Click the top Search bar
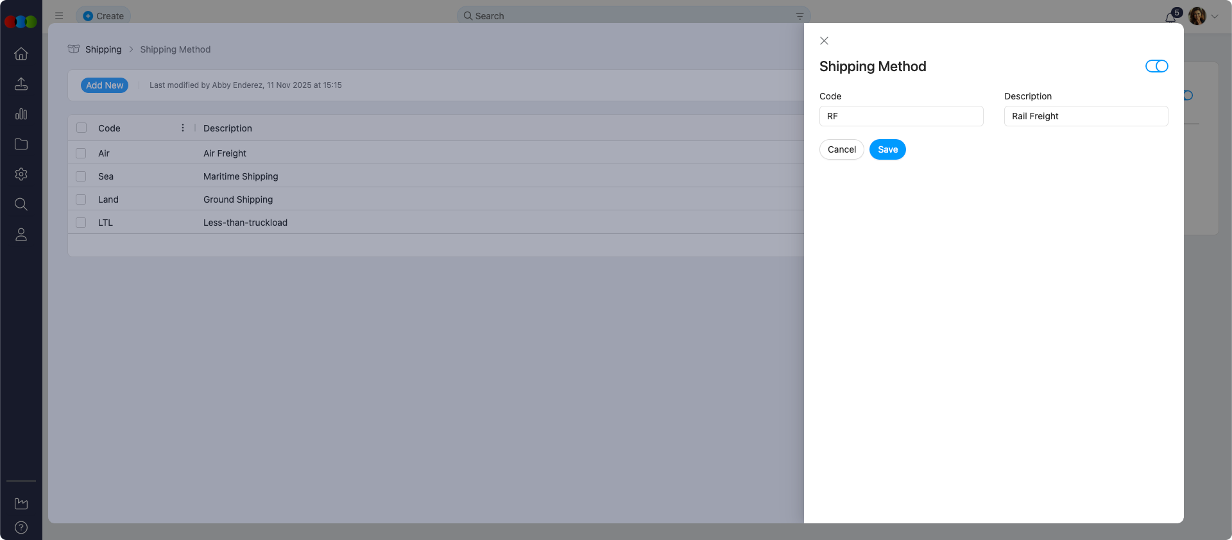The height and width of the screenshot is (540, 1232). click(x=633, y=16)
